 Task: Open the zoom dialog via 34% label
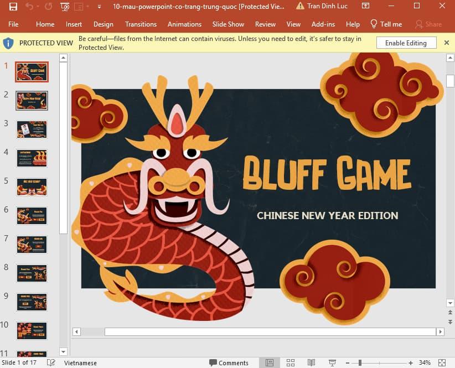(x=425, y=362)
